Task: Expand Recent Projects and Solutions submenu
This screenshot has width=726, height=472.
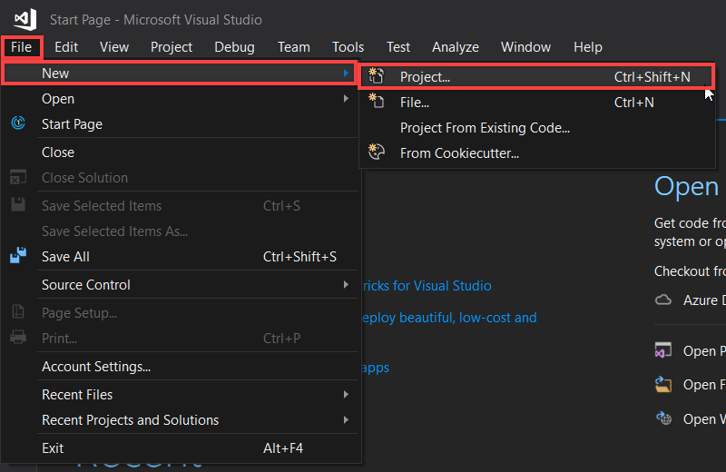Action: point(181,420)
